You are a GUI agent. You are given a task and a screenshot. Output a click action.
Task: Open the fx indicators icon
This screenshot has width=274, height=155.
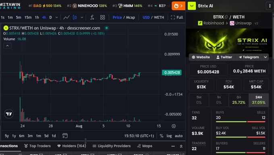pyautogui.click(x=92, y=17)
